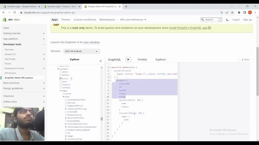Image resolution: width=259 pixels, height=145 pixels.
Task: Open the browser extensions puzzle icon
Action: (x=239, y=12)
